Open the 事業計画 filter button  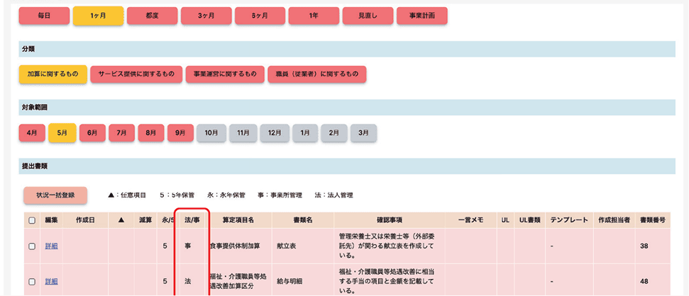coord(421,16)
